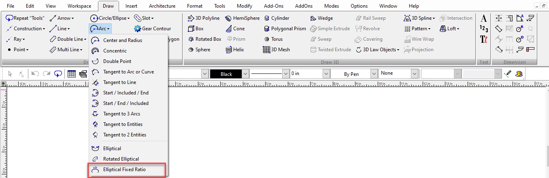Open the Workspace menu

click(79, 6)
